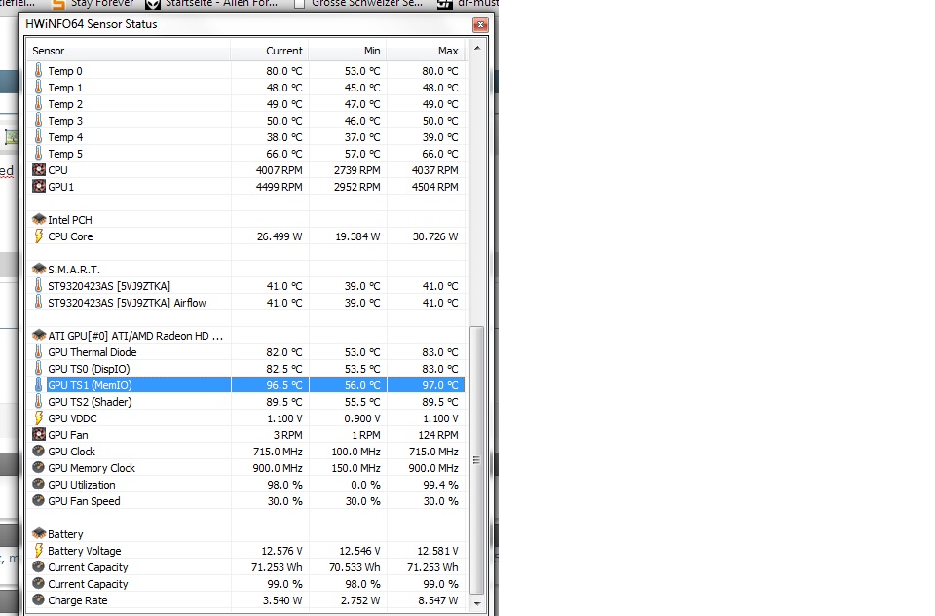935x616 pixels.
Task: Select the gauge icon beside GPU Fan Speed
Action: (38, 500)
